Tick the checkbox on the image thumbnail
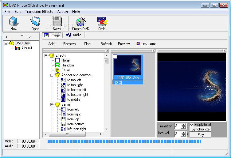 [x=115, y=57]
